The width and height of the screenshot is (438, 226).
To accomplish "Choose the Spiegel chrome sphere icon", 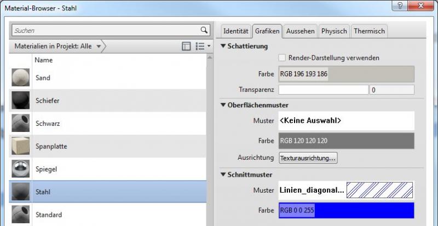I will tap(21, 170).
